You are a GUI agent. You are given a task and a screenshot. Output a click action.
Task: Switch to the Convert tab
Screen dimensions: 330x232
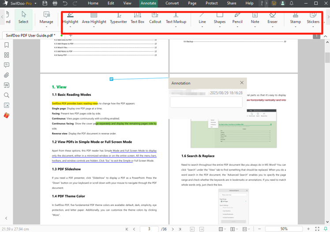(172, 3)
